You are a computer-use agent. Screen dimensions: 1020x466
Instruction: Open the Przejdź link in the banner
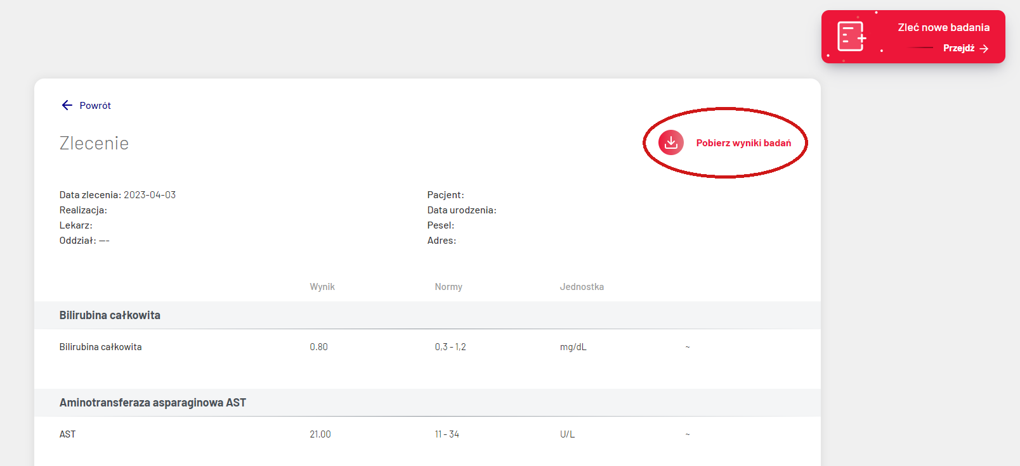click(x=958, y=48)
